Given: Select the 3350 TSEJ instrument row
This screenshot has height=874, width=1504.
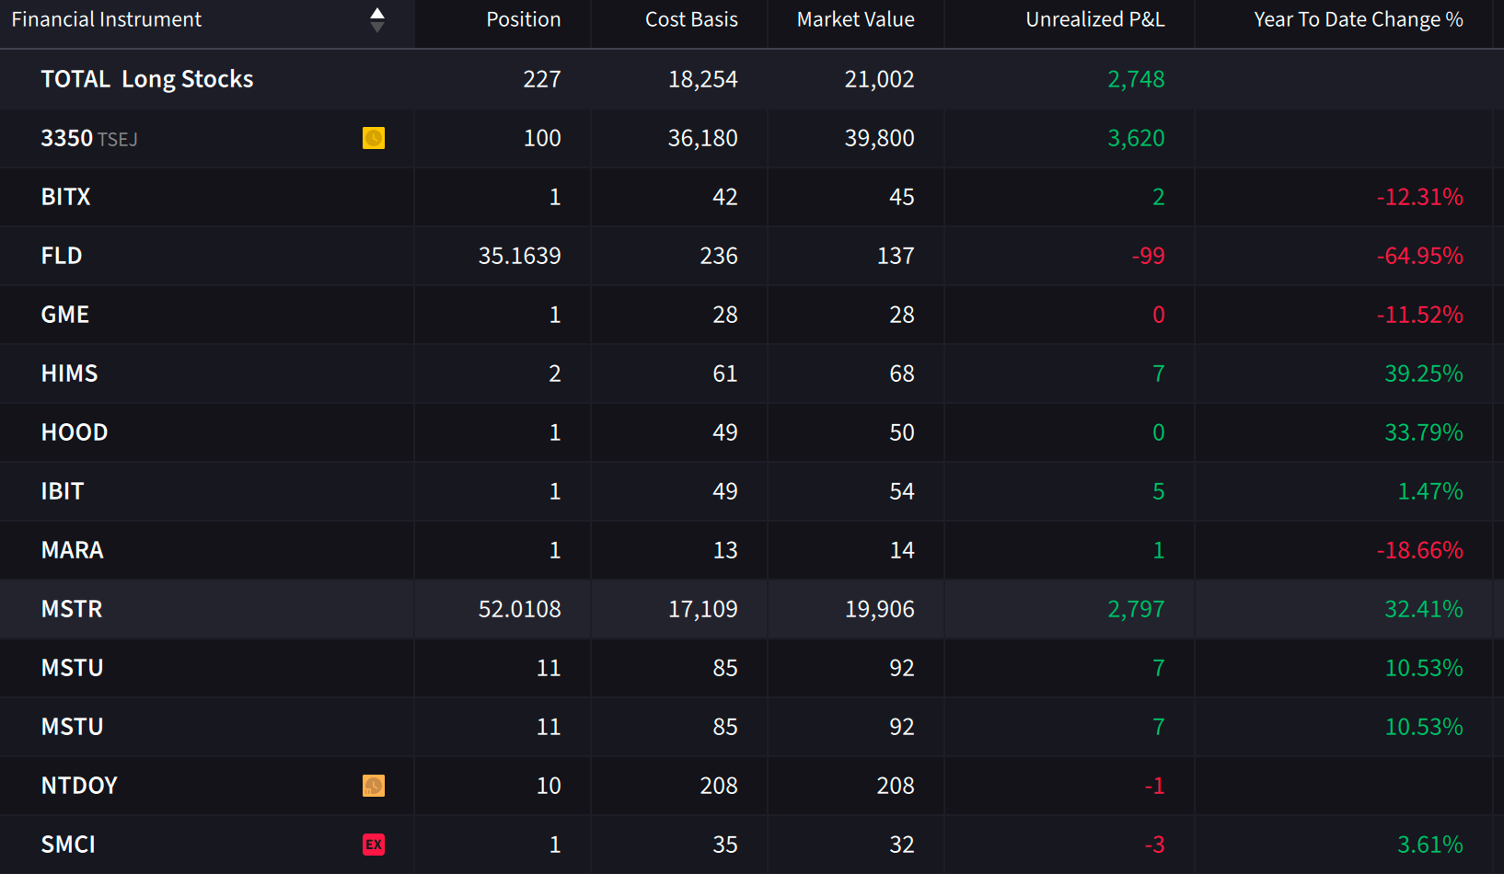Looking at the screenshot, I should click(752, 138).
